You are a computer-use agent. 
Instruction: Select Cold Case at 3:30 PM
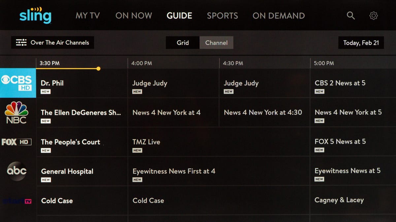[x=82, y=201]
